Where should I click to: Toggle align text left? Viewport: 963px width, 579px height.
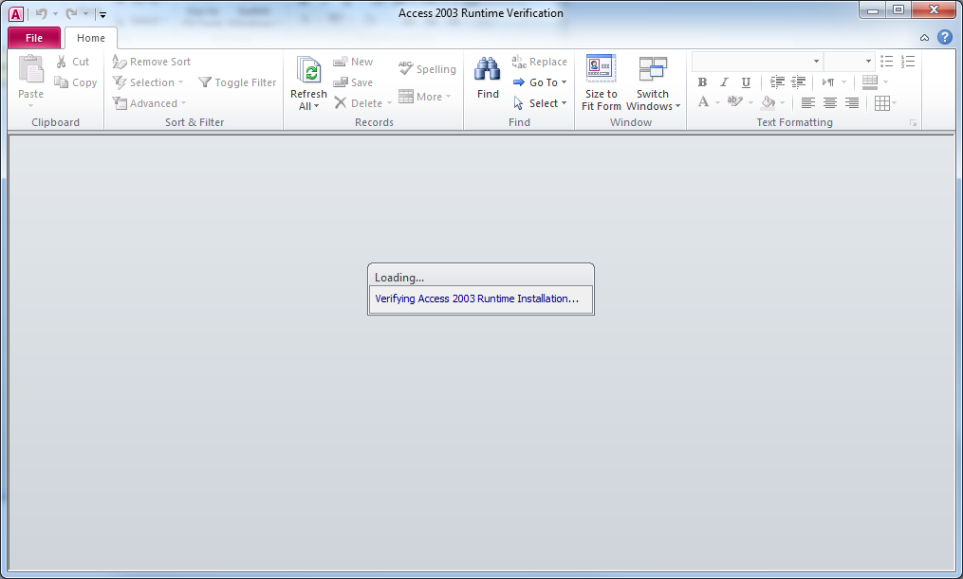point(808,103)
